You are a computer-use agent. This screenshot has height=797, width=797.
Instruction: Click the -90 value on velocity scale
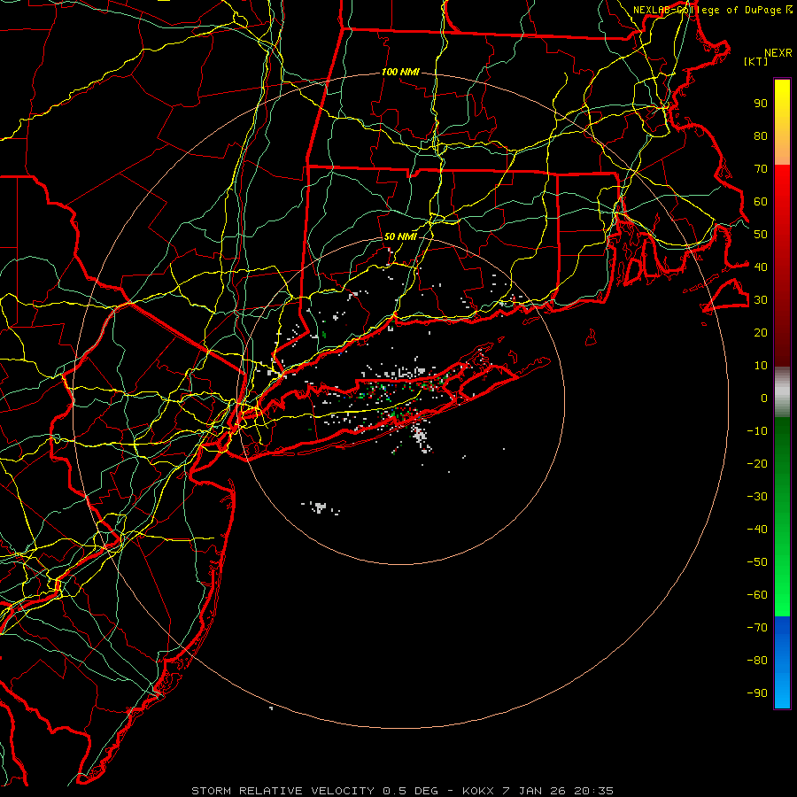(757, 693)
